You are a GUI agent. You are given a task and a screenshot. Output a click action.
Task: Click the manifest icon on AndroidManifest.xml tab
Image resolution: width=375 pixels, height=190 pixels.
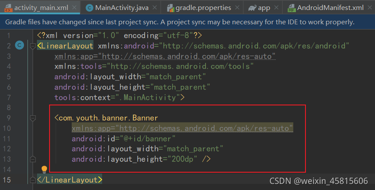291,8
